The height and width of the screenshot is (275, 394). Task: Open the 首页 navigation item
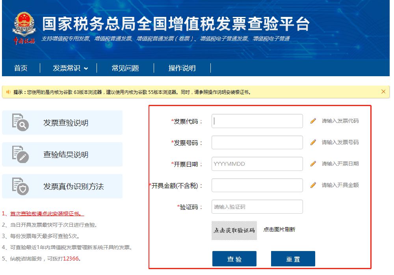point(21,68)
